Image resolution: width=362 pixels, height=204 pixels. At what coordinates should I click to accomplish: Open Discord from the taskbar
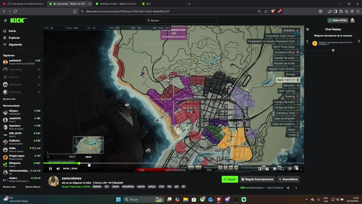227,199
